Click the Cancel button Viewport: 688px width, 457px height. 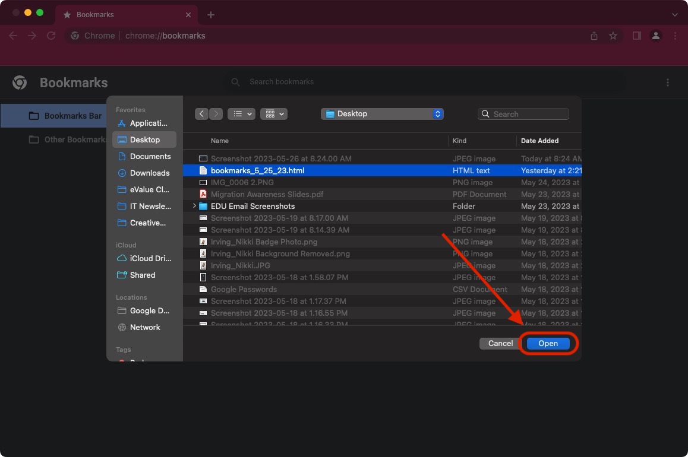click(x=500, y=343)
